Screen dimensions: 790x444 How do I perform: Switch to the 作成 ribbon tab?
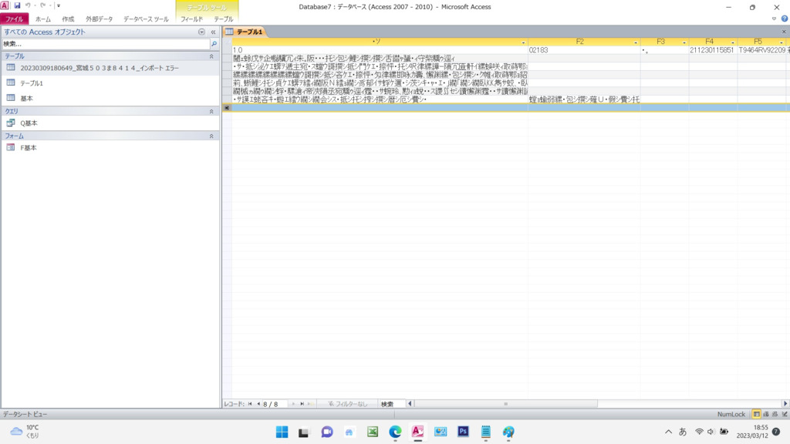pyautogui.click(x=68, y=19)
